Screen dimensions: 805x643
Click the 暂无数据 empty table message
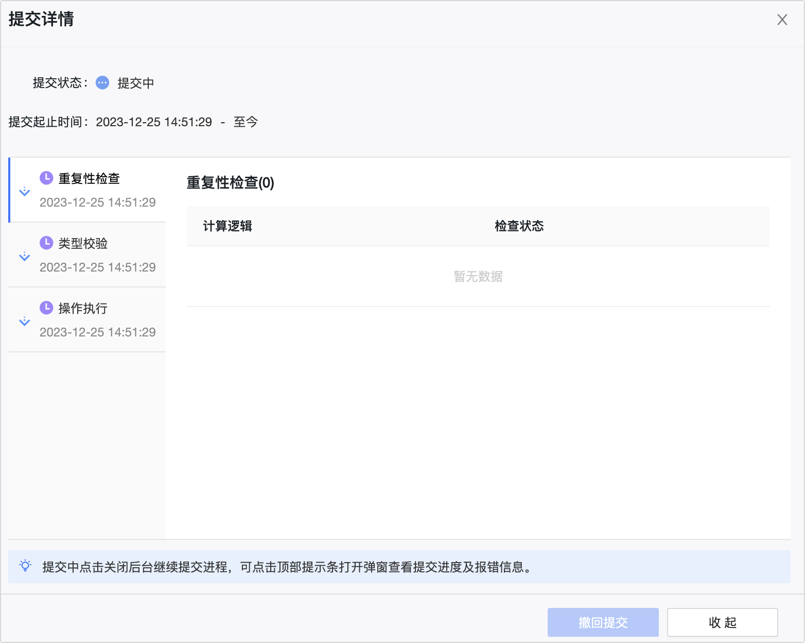pos(478,277)
